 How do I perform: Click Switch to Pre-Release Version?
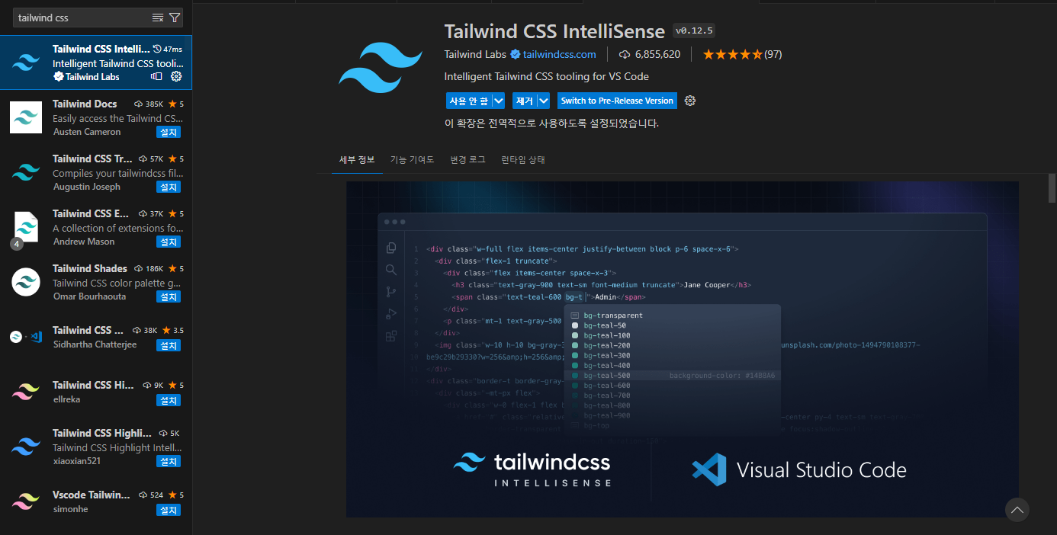coord(617,101)
